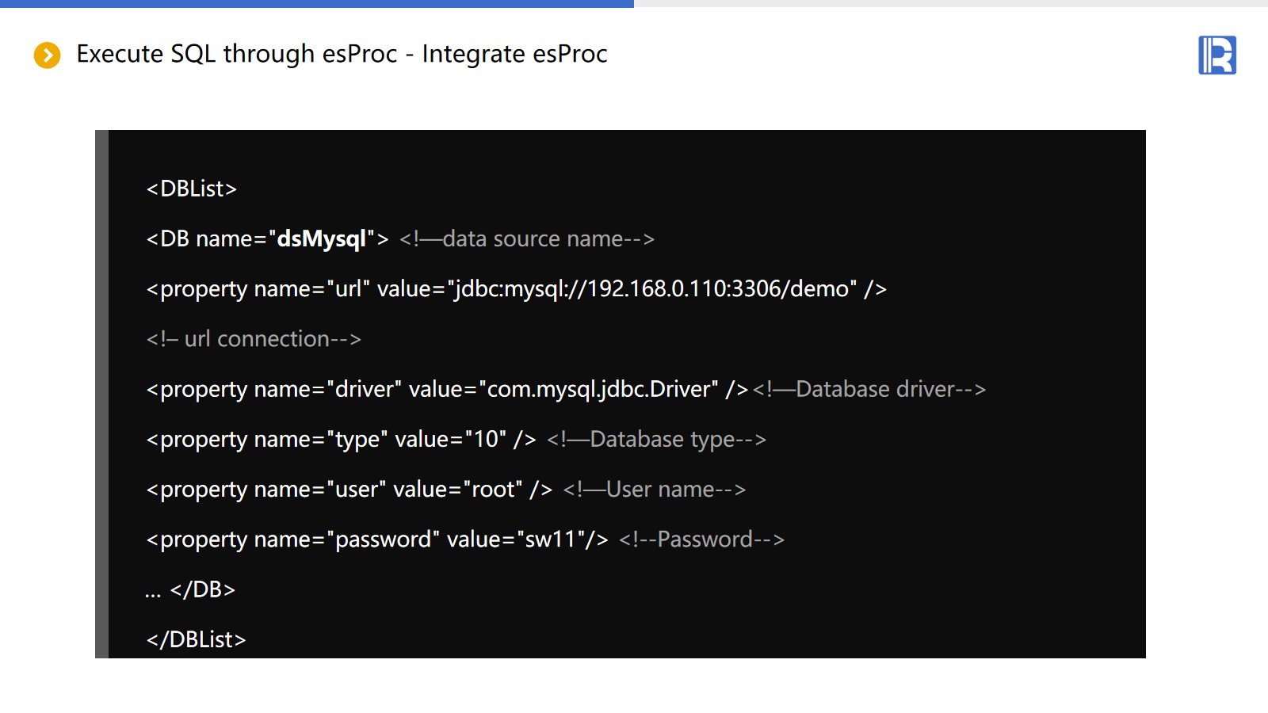Click the unfilled gray portion of progress bar
1268x713 pixels.
click(951, 4)
